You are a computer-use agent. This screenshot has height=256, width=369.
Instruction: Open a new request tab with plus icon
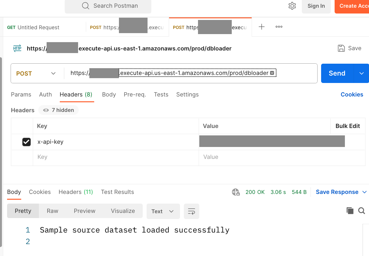coord(261,27)
